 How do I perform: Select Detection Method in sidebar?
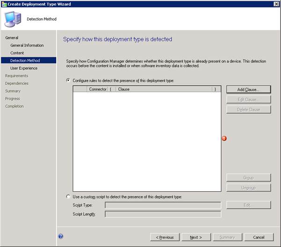(x=25, y=60)
